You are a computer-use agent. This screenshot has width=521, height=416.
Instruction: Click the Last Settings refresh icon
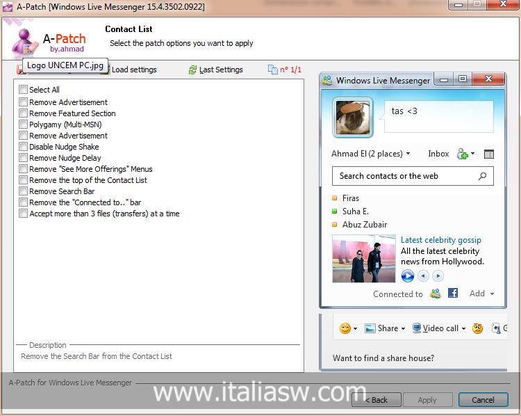[192, 70]
